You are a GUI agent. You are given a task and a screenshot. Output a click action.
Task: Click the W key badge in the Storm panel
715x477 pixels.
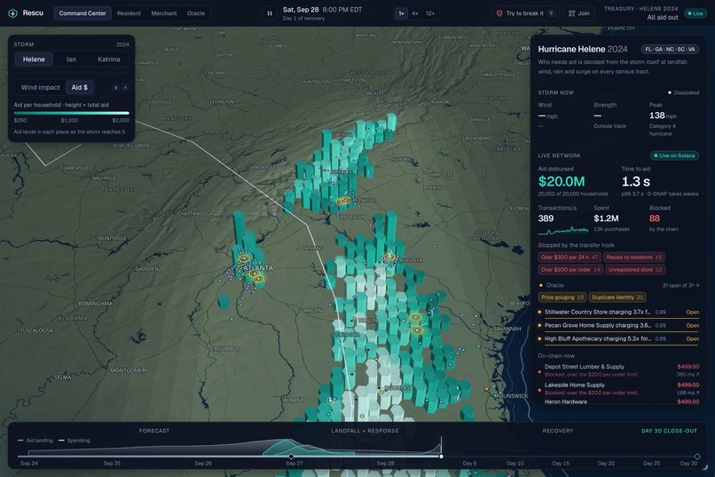pyautogui.click(x=116, y=87)
